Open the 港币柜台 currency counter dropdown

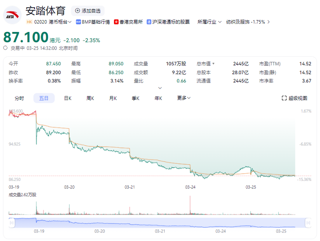pyautogui.click(x=60, y=22)
